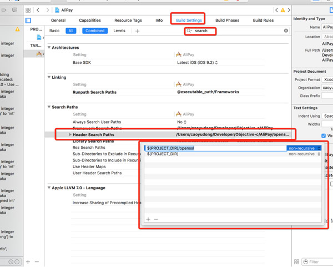Viewport: 333px width, 267px height.
Task: Go back in editor history
Action: (x=38, y=10)
